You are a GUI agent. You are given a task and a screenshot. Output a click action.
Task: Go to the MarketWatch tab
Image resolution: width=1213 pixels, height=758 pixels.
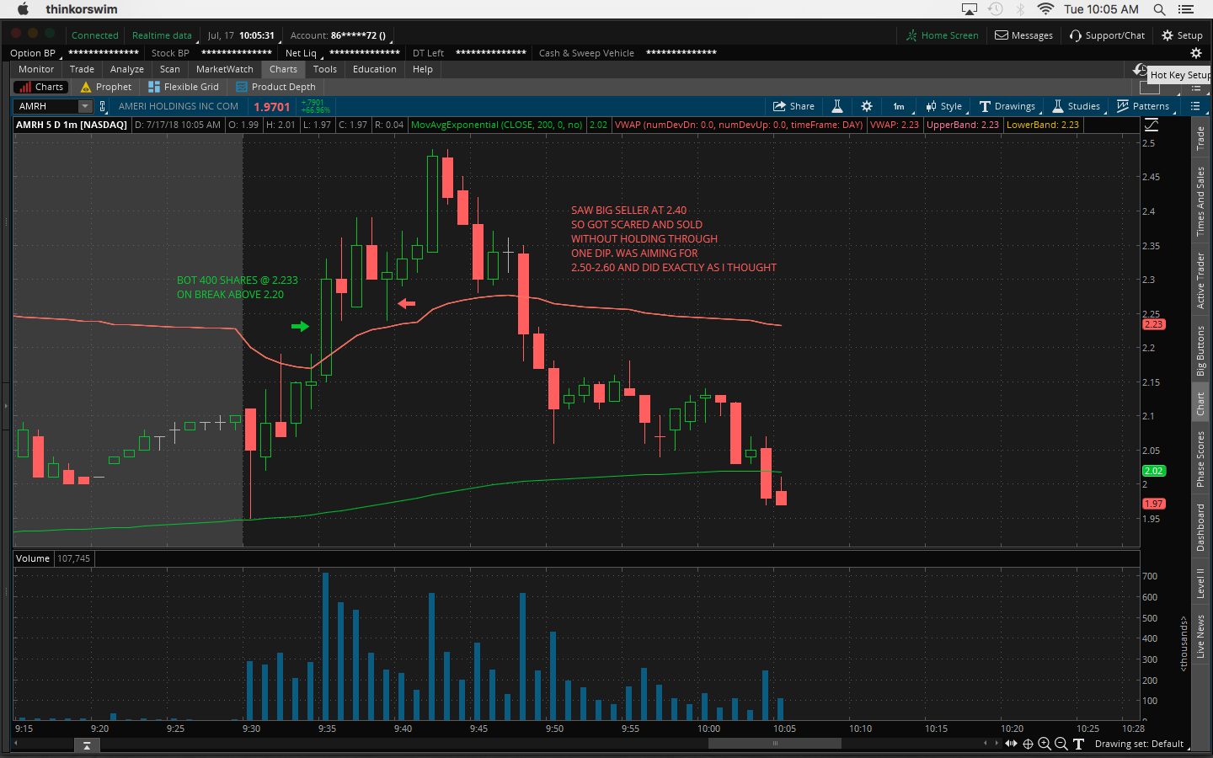tap(225, 69)
